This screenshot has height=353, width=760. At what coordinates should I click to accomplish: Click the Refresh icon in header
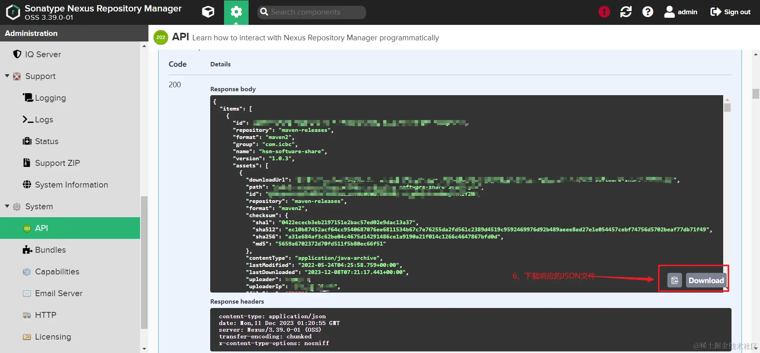tap(626, 12)
